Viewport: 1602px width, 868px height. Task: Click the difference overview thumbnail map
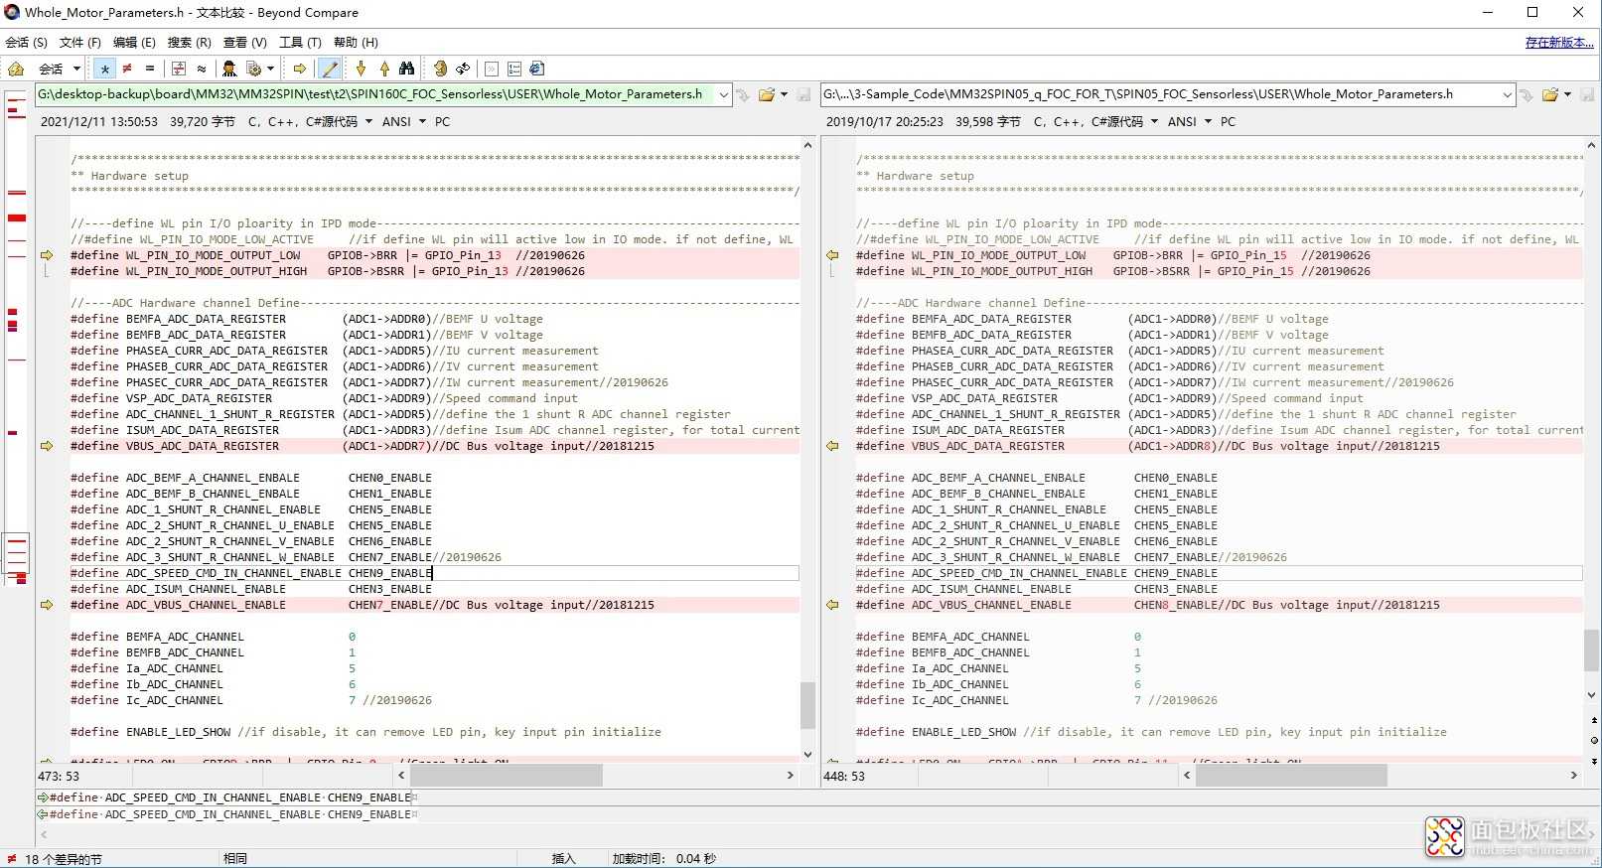pyautogui.click(x=17, y=338)
